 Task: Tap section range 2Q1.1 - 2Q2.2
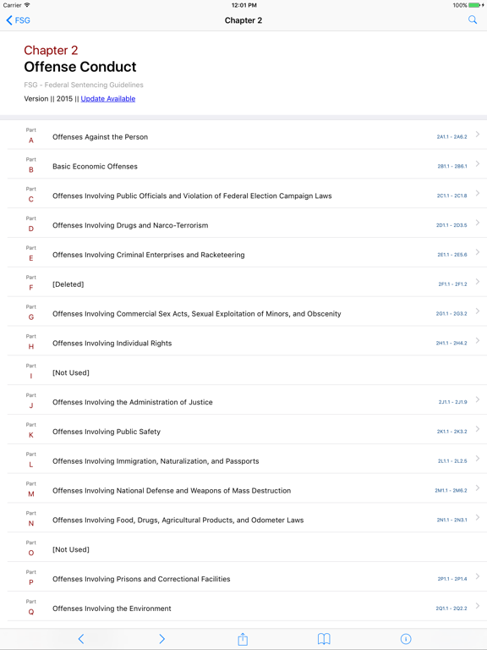point(451,609)
